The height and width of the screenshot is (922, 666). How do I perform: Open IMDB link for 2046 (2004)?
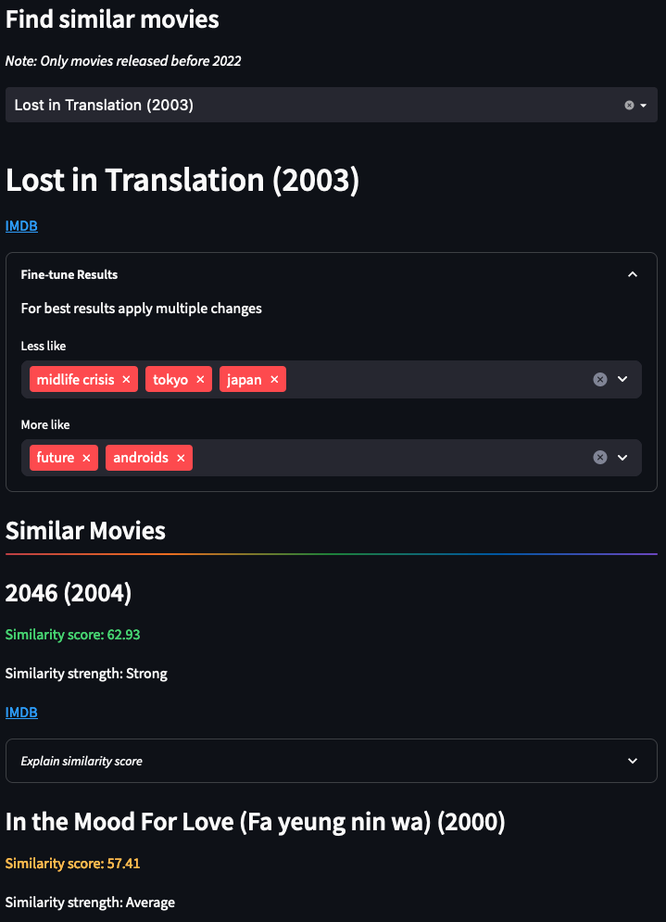coord(21,713)
